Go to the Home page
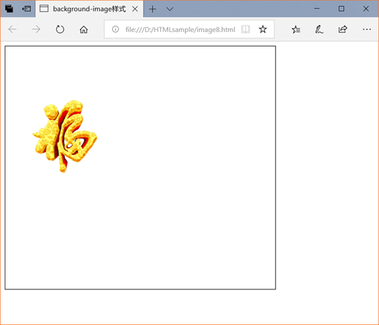 point(83,29)
